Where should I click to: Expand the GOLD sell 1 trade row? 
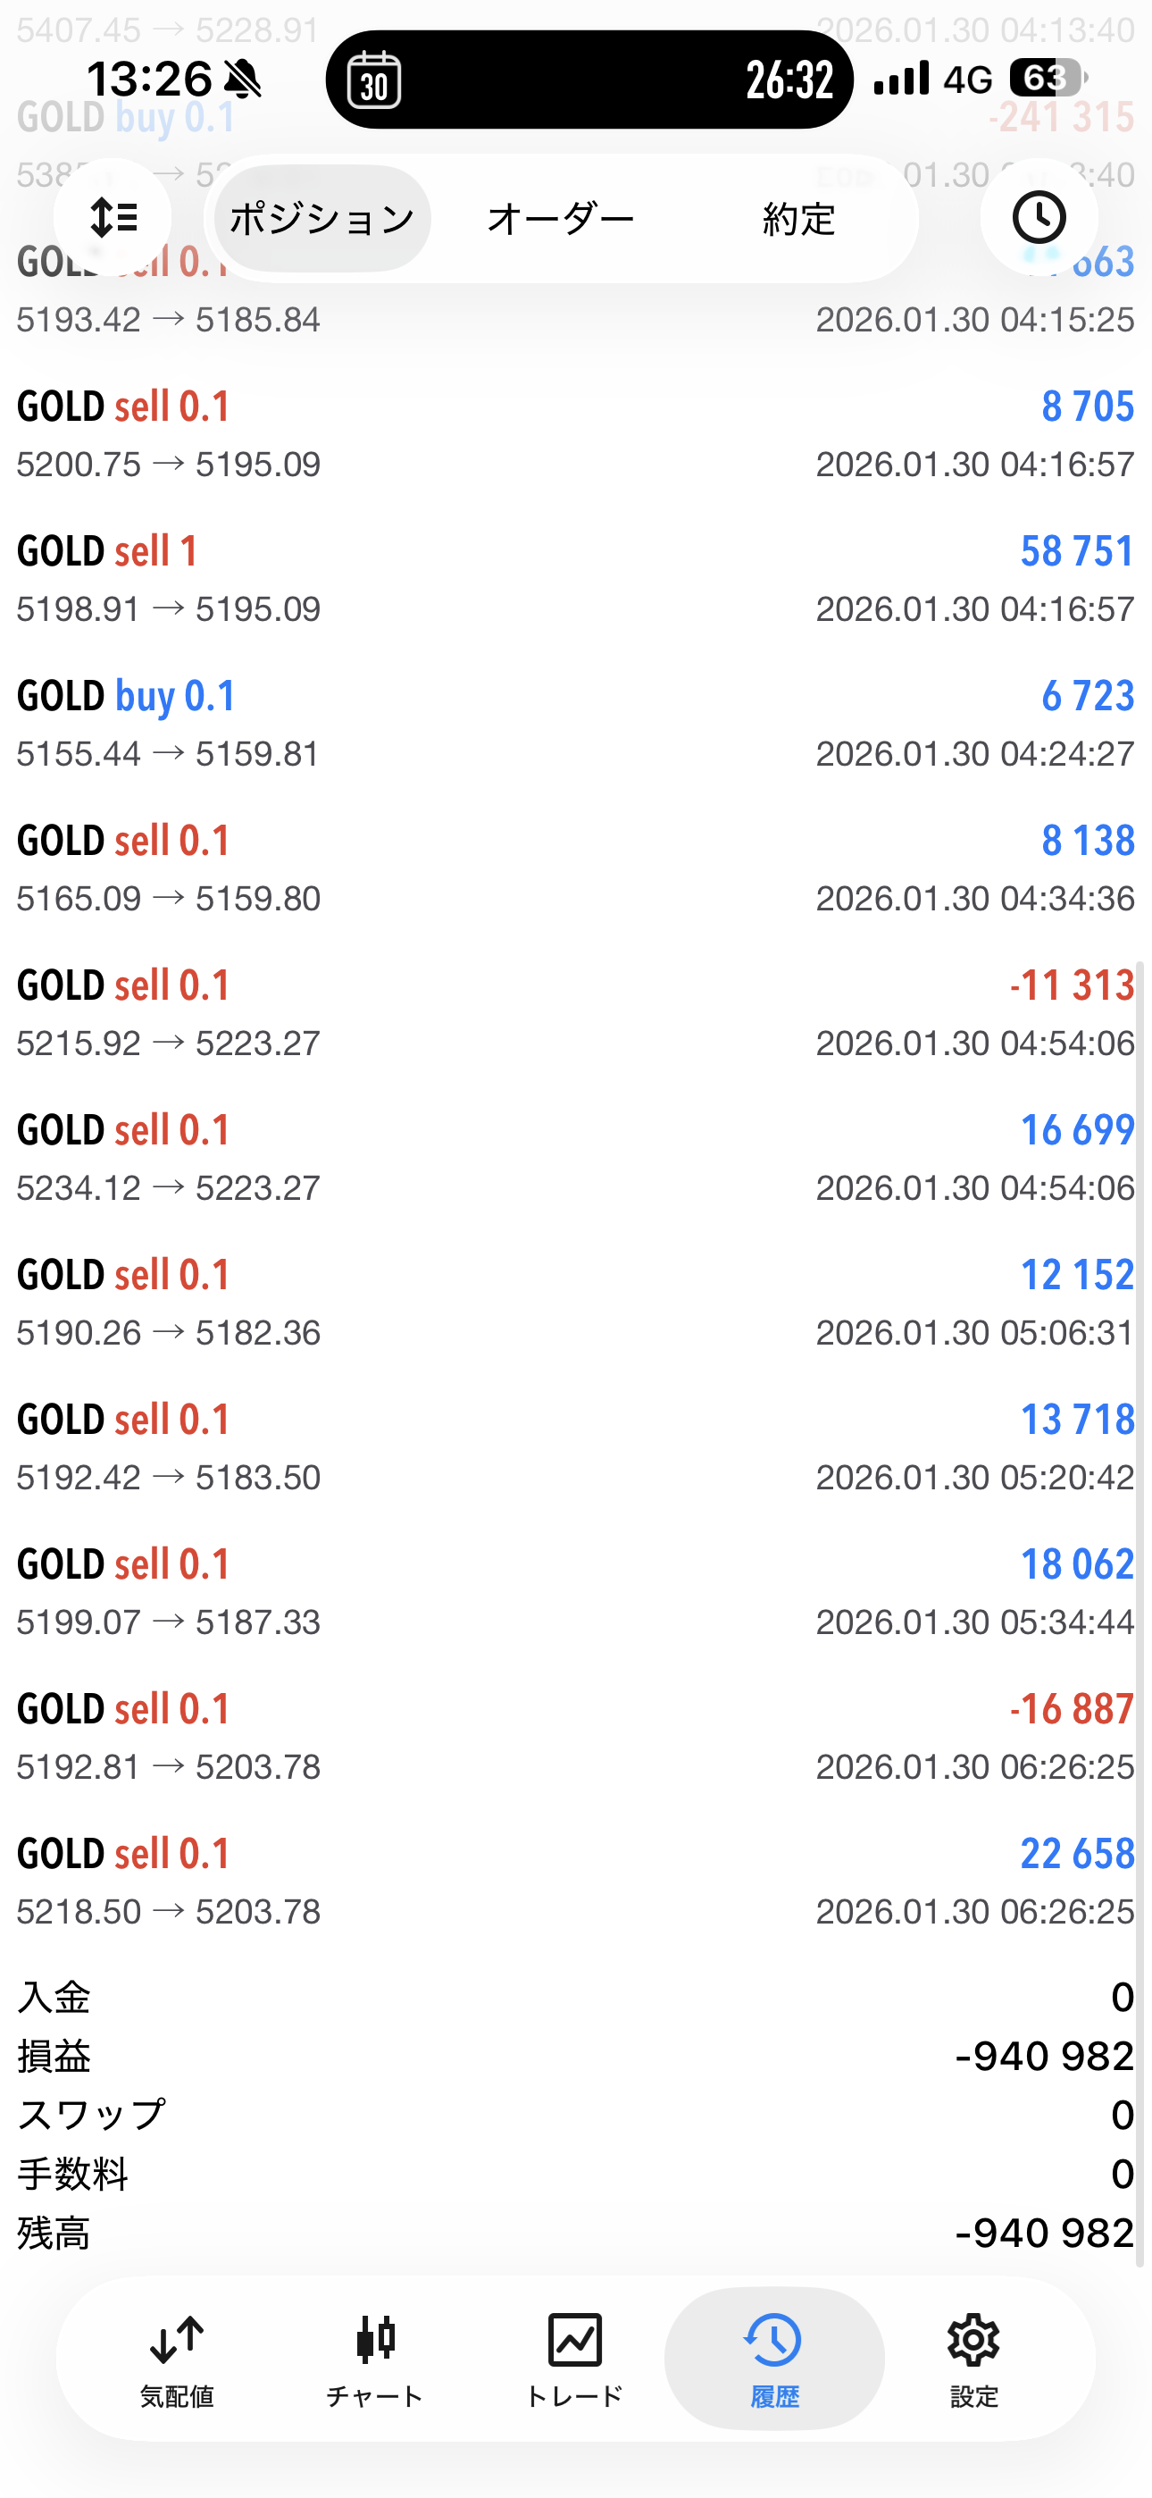point(576,579)
